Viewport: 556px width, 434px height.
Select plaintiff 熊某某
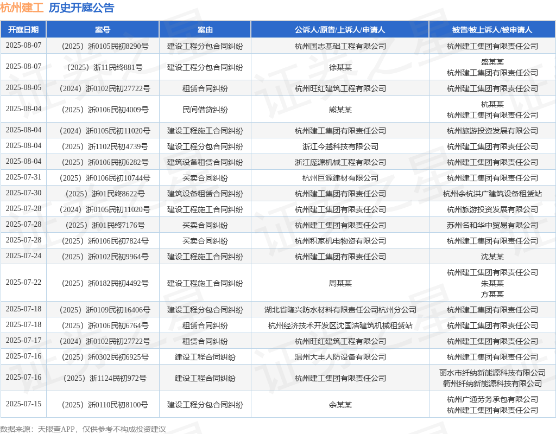(340, 110)
